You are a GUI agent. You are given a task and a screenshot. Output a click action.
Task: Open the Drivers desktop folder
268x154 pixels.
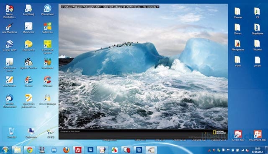click(237, 29)
